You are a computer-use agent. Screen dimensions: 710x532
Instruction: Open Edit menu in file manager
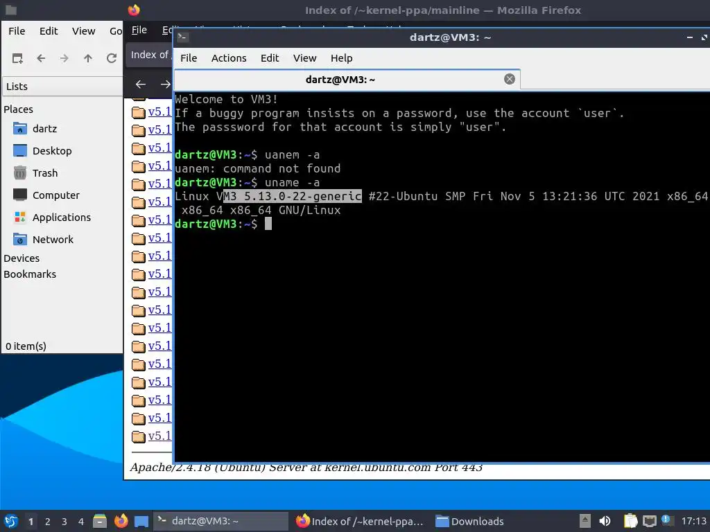[x=49, y=31]
